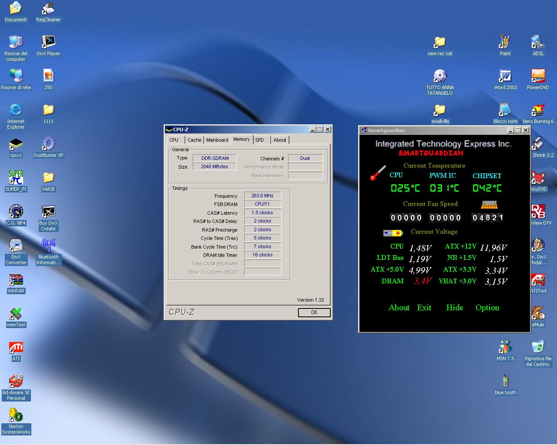
Task: Click the memory Type field DDR-SDRAM
Action: point(215,158)
